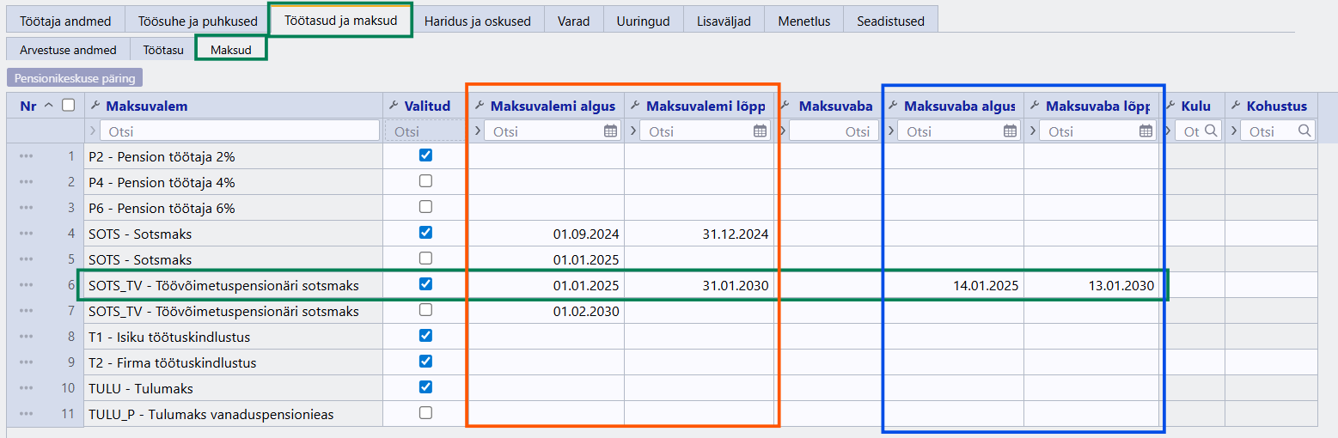
Task: Enable Valitud for P4 - Pension töötaja 4%
Action: click(x=425, y=181)
